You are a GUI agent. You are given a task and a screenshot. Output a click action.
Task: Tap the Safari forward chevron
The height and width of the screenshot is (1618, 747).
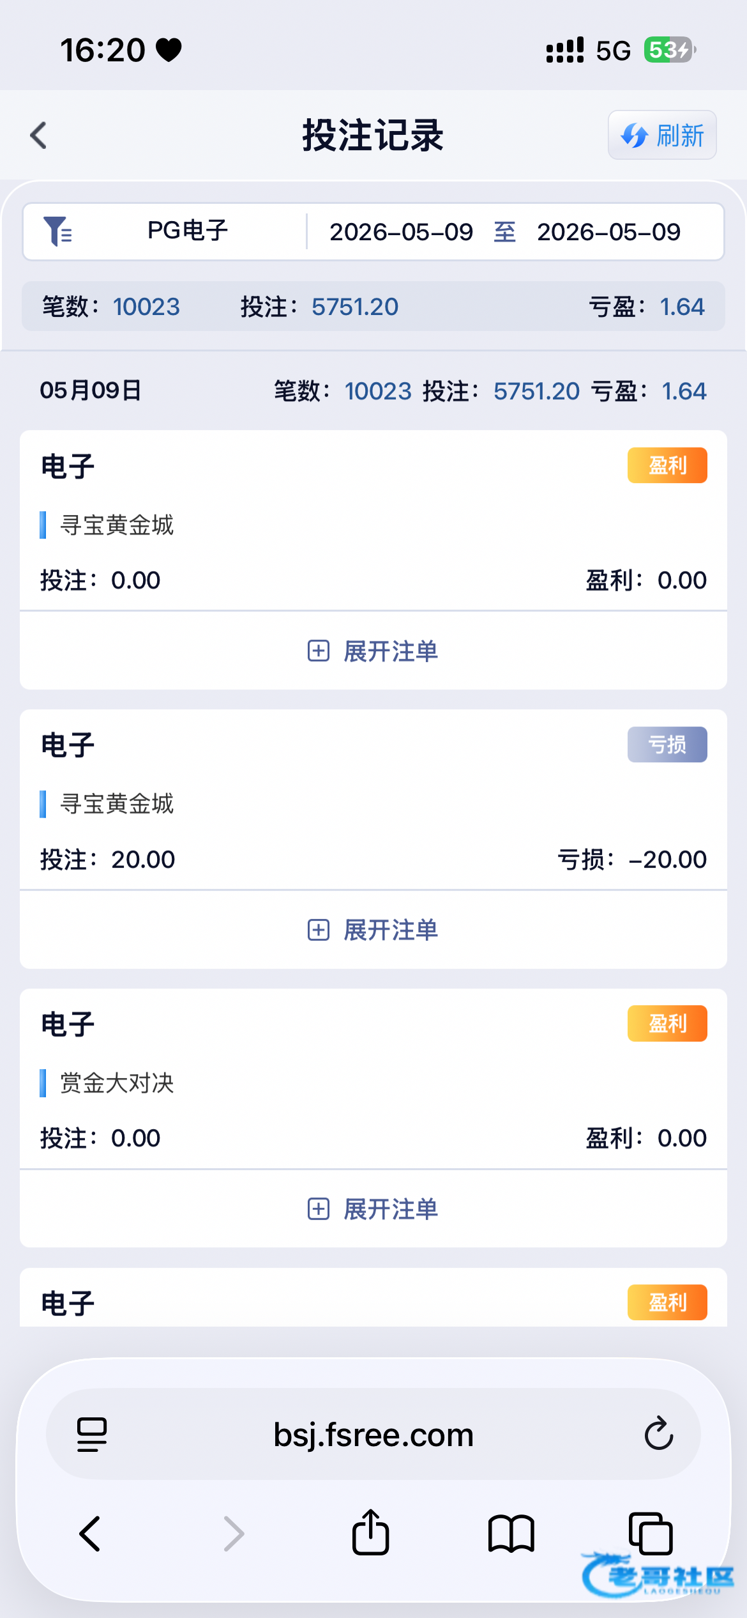pos(234,1534)
